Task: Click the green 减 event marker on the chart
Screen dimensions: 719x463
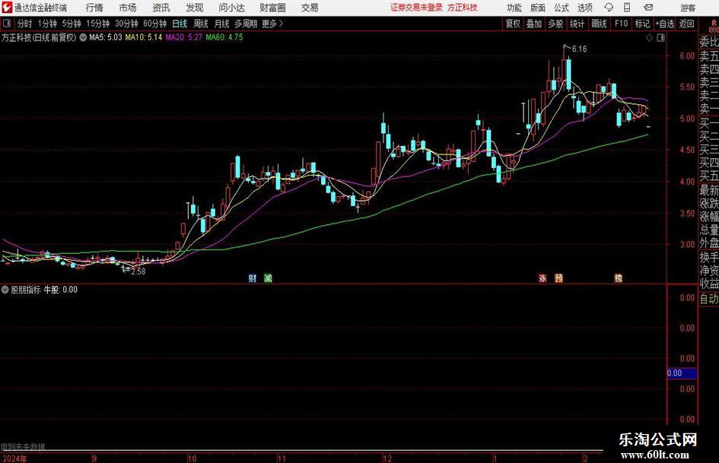Action: (x=269, y=277)
